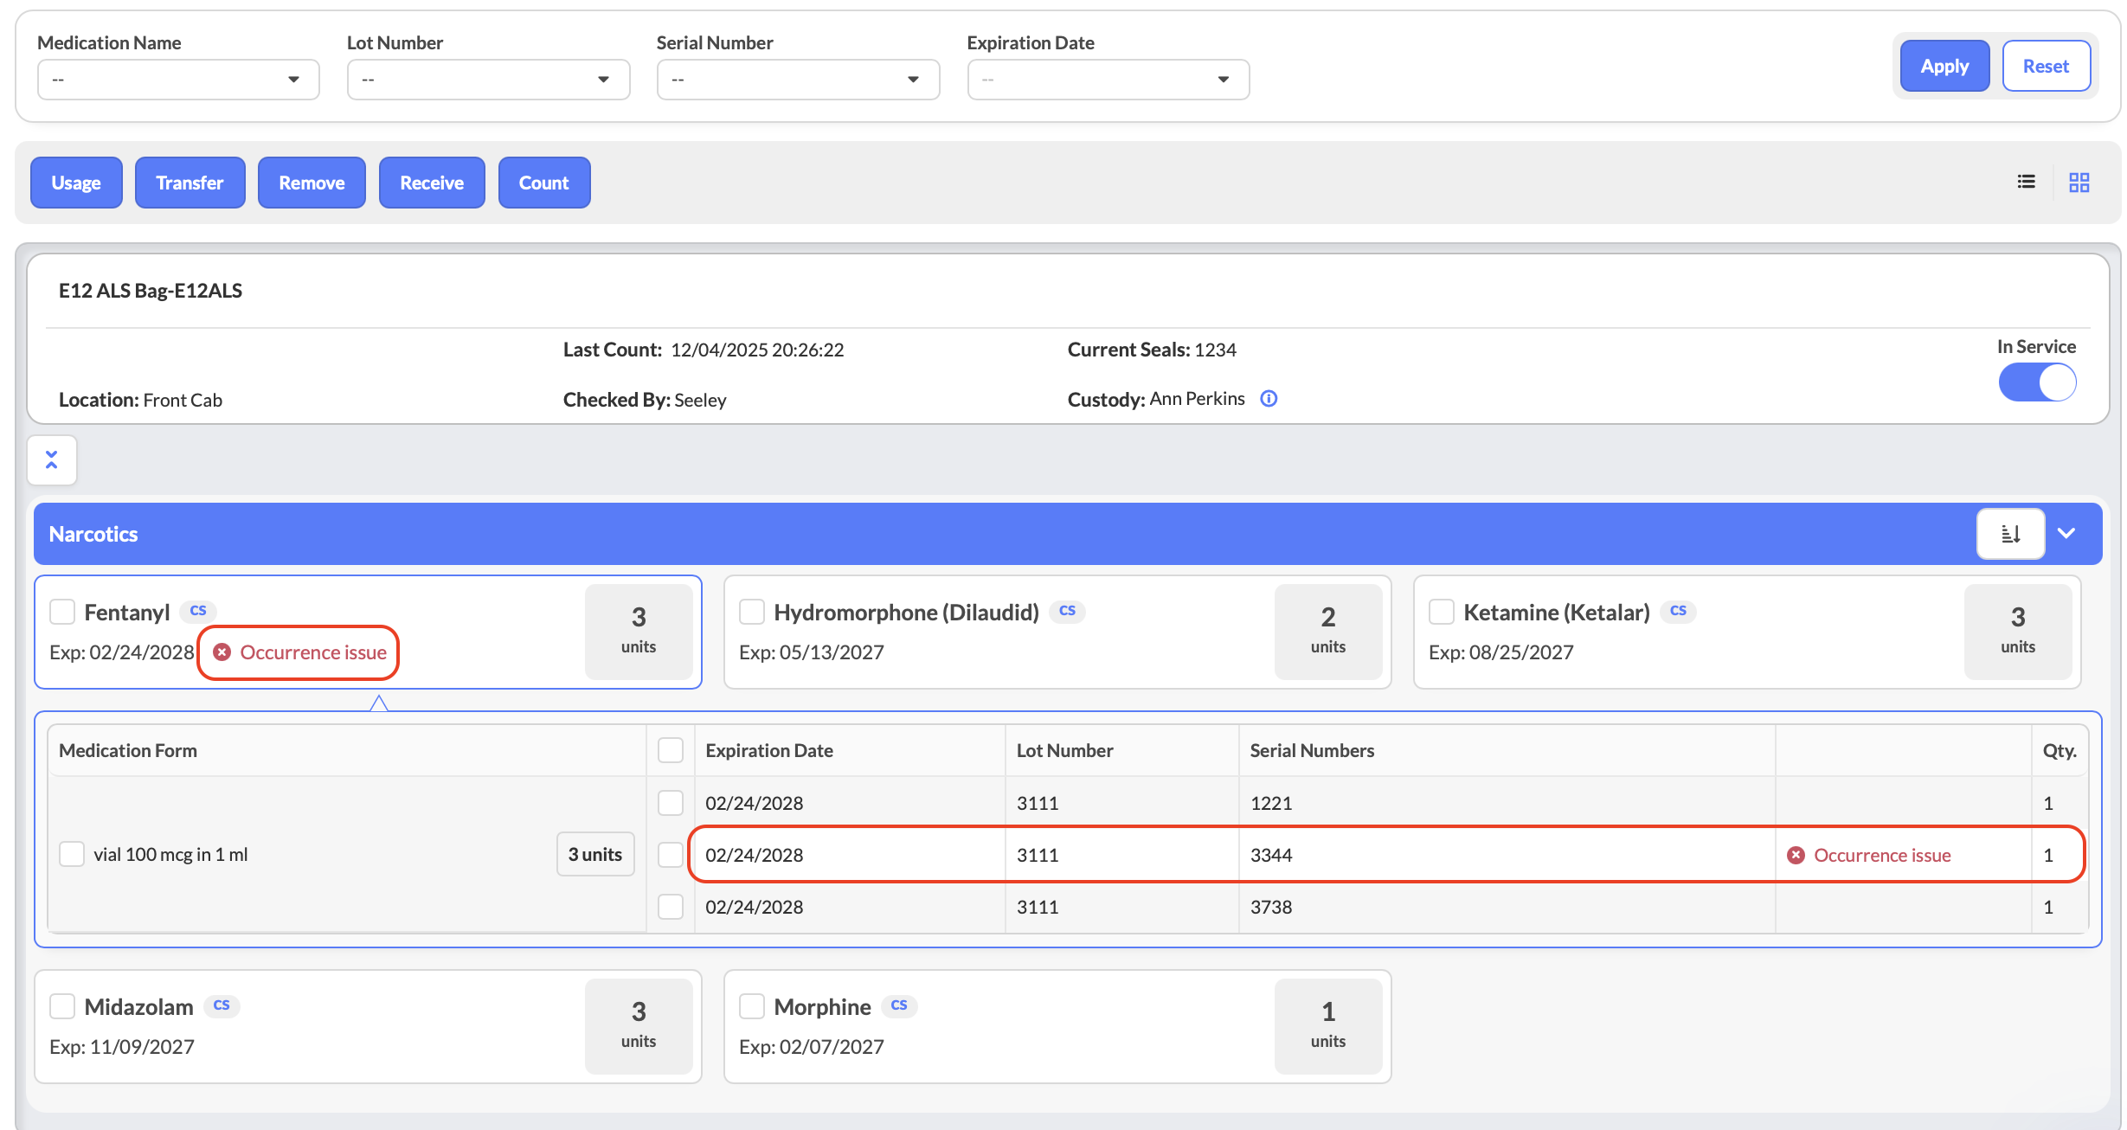Open the Medication Name dropdown
This screenshot has width=2127, height=1130.
tap(178, 80)
